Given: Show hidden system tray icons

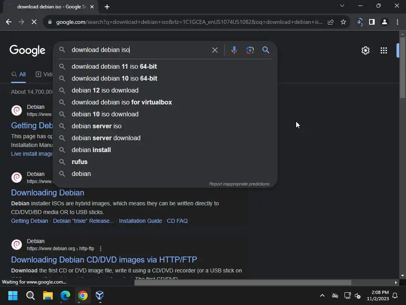Looking at the screenshot, I should pyautogui.click(x=322, y=295).
